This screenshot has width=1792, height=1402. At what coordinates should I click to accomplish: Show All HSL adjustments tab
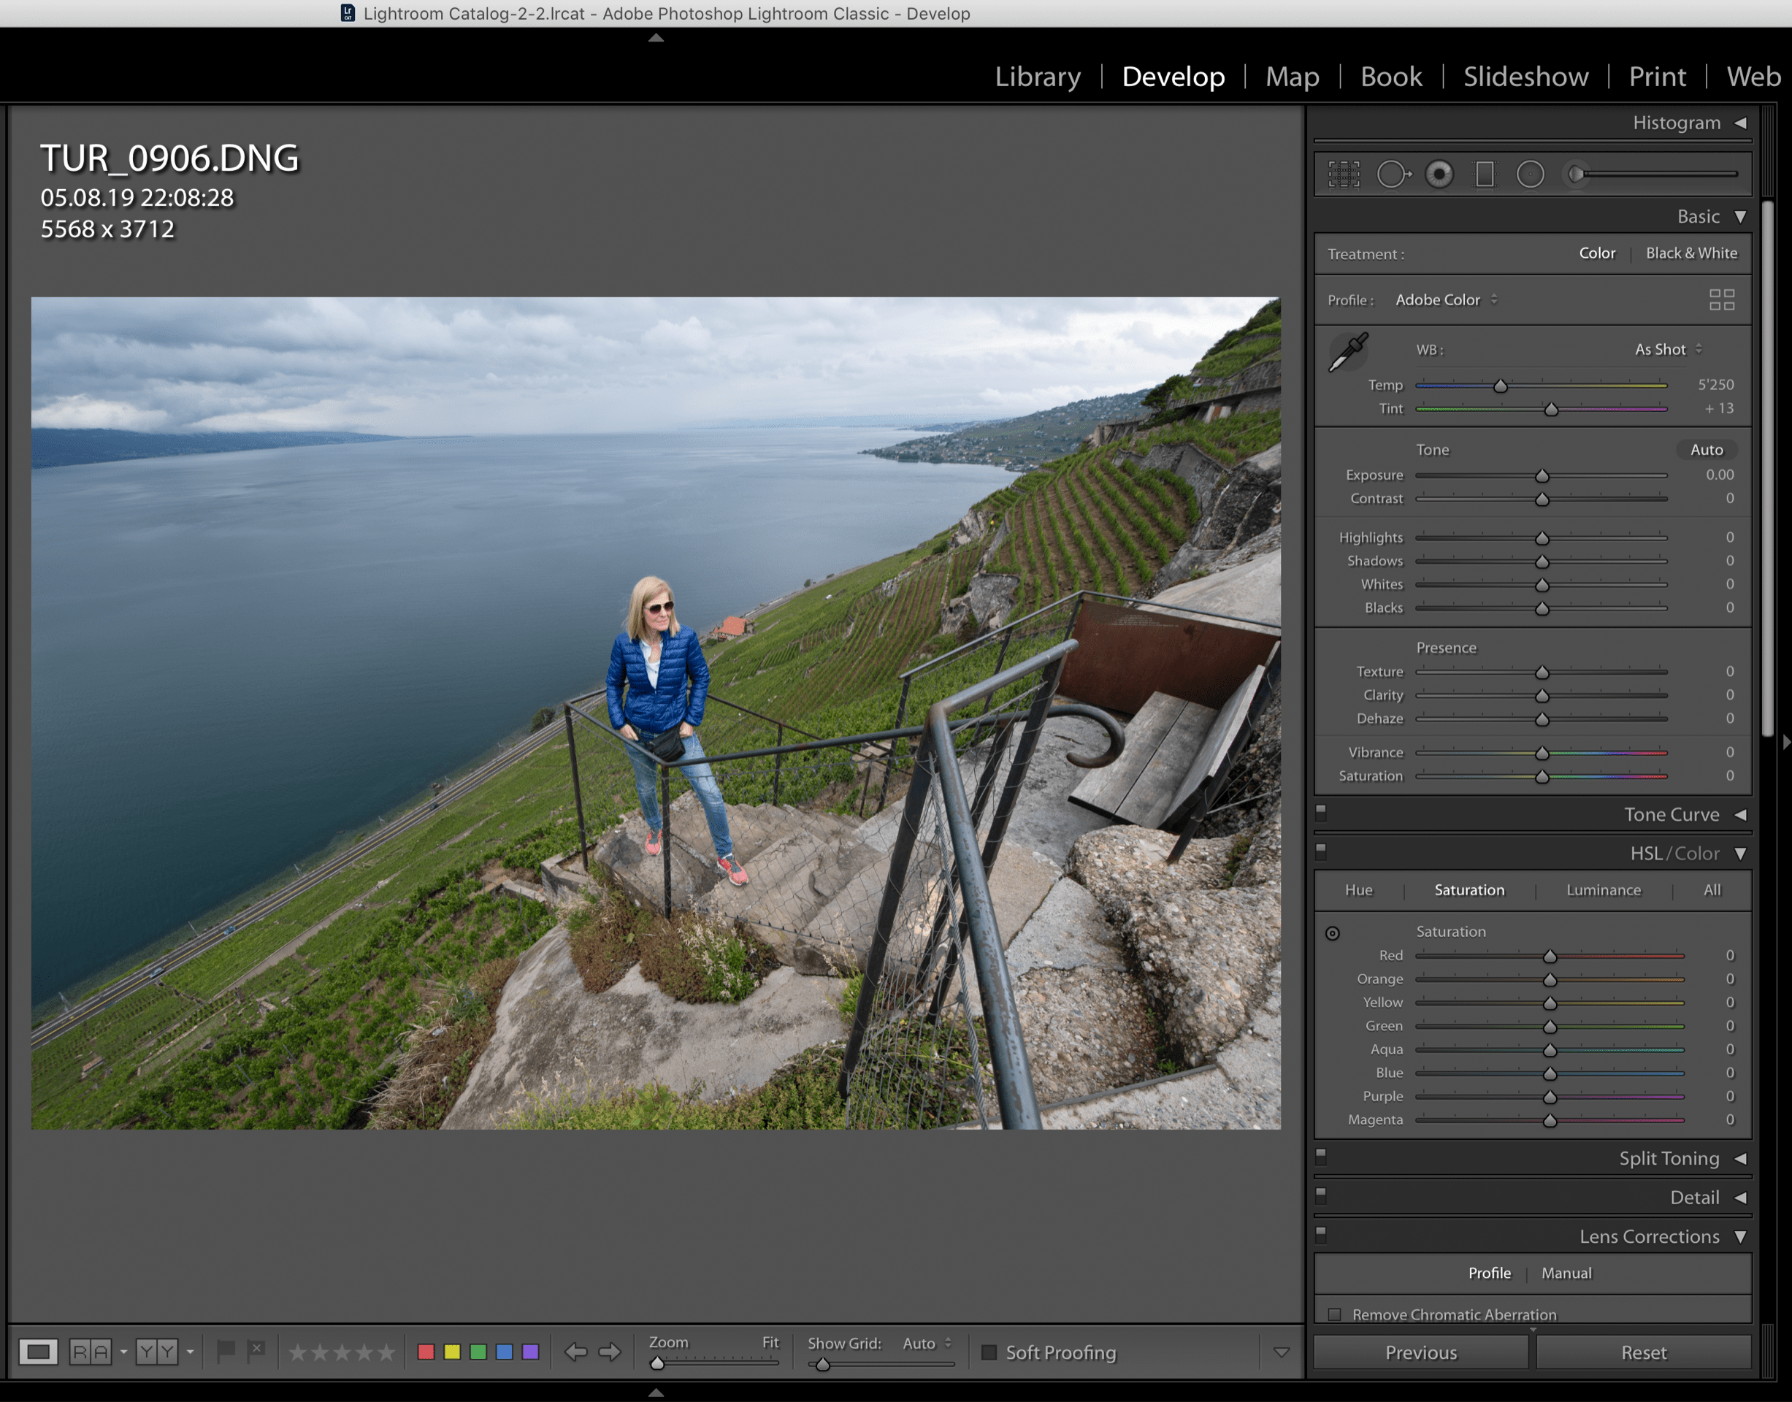1712,891
